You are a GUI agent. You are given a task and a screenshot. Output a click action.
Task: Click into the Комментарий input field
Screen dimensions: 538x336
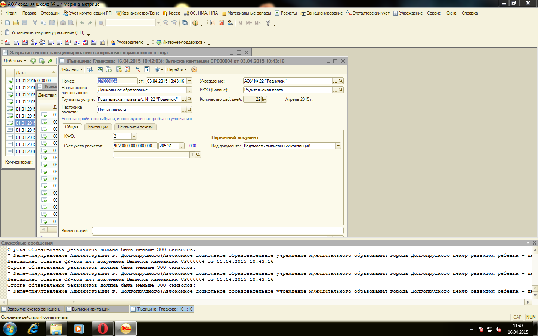[217, 231]
